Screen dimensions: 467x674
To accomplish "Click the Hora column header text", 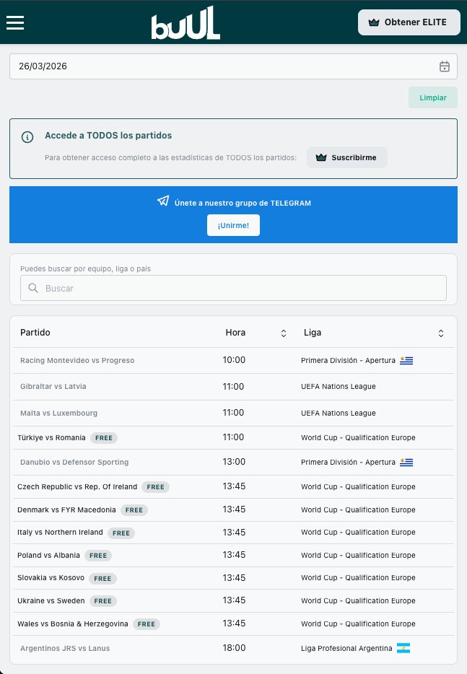I will click(x=235, y=333).
